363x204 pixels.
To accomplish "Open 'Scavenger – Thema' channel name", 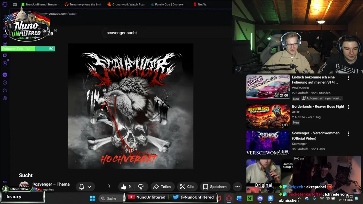I will 51,184.
